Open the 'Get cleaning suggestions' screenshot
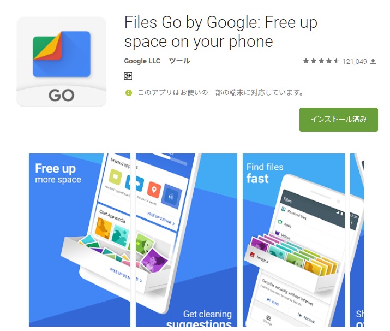 tap(187, 240)
